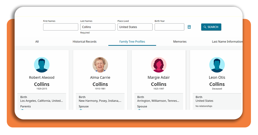Open the Leon Otis name link
The image size is (258, 135).
click(217, 77)
